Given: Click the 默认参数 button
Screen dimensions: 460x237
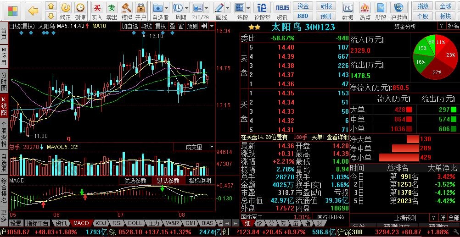Looking at the screenshot, I should 168,181.
